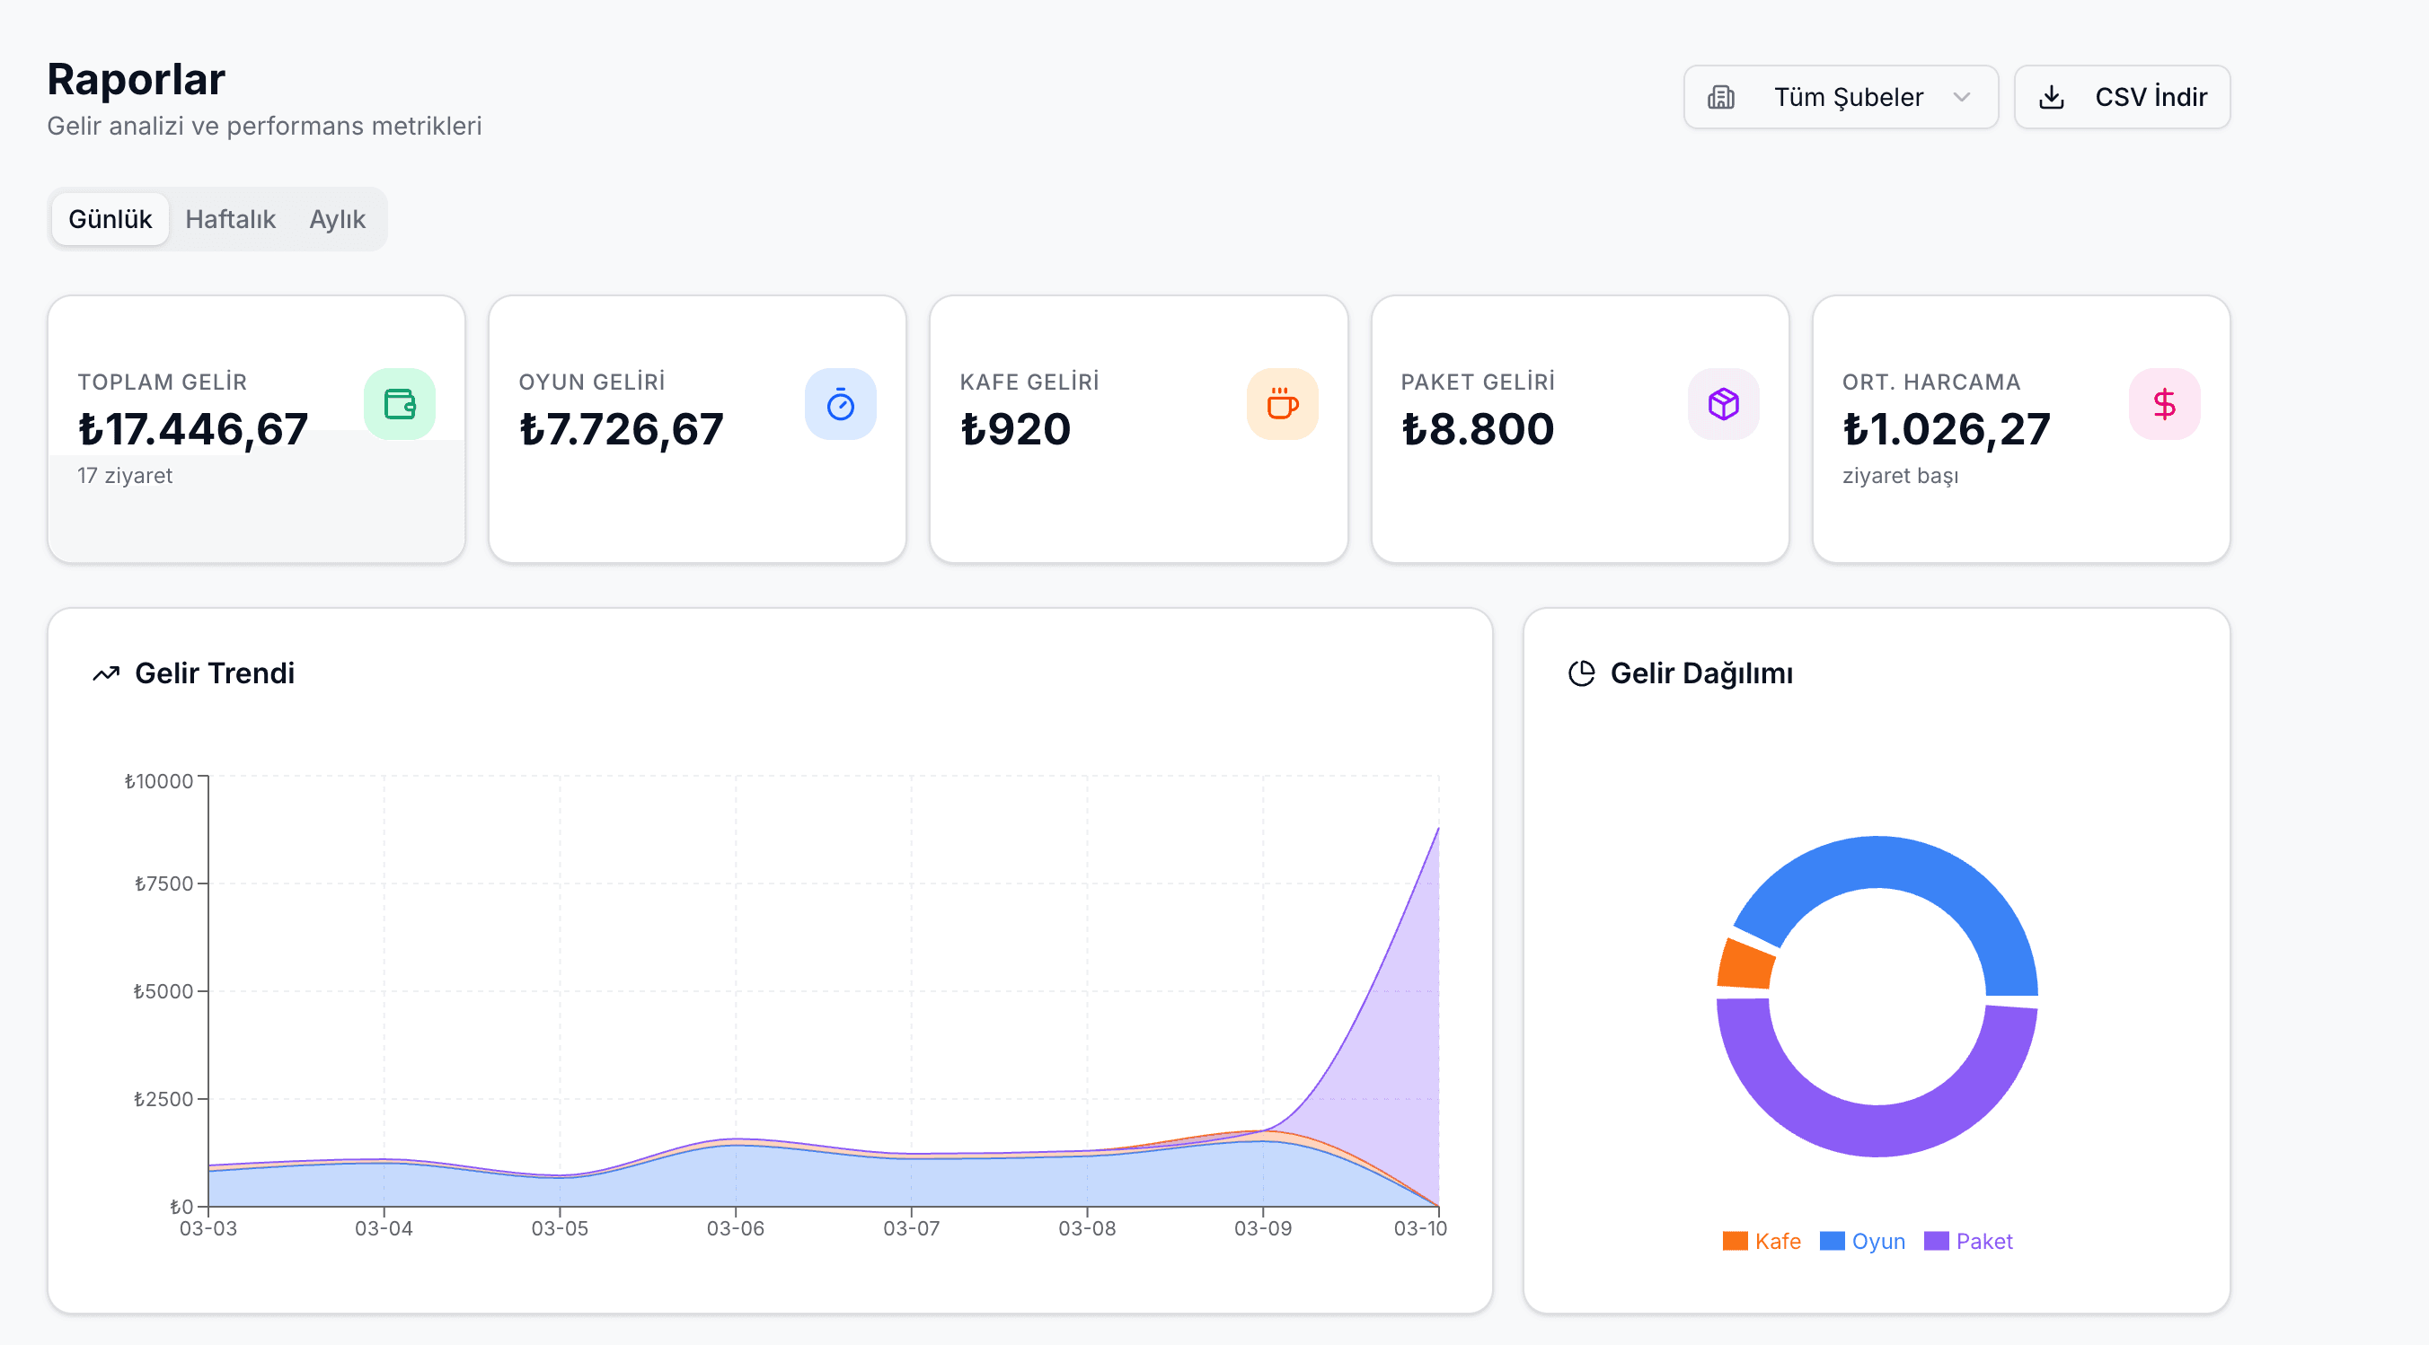Click the green wallet icon on Toplam Gelir
2429x1345 pixels.
coord(399,404)
